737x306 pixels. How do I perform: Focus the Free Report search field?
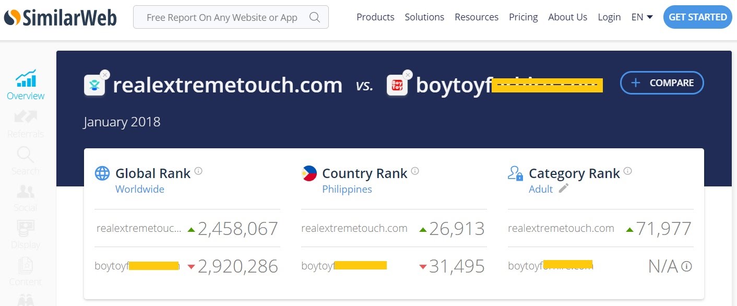pyautogui.click(x=231, y=17)
